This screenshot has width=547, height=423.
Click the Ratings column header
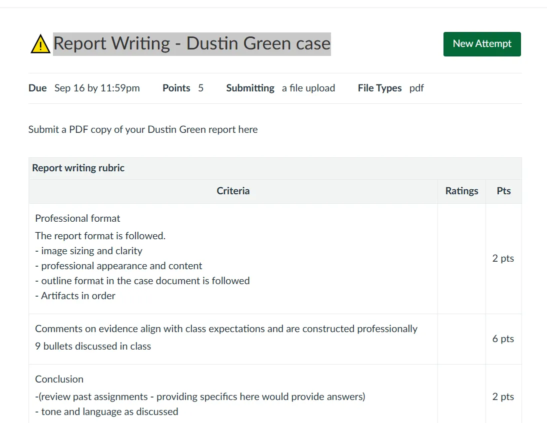point(461,191)
